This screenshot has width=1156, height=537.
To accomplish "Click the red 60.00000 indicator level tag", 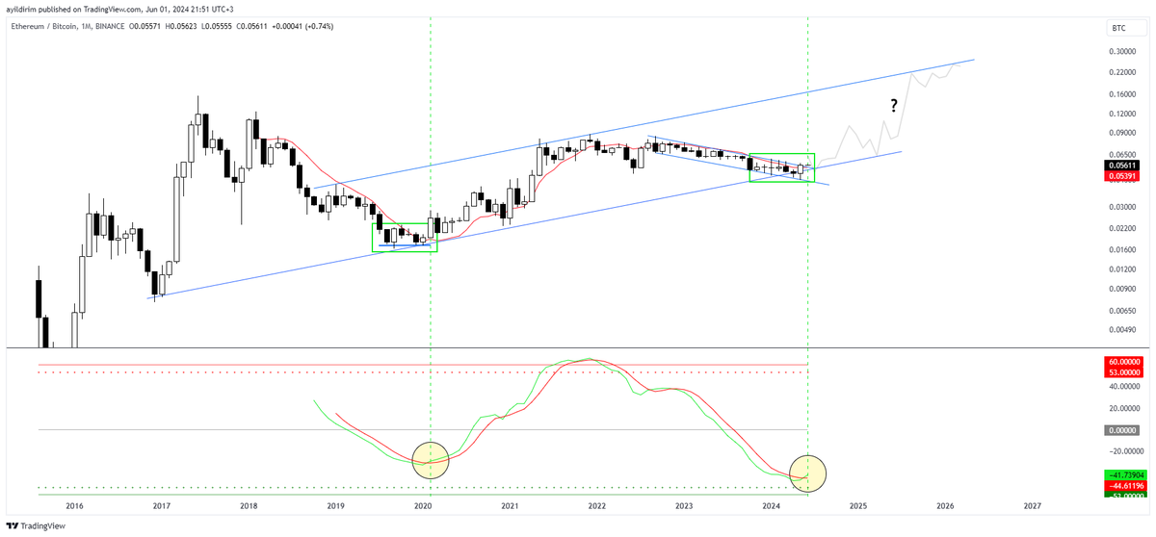I will pos(1123,362).
